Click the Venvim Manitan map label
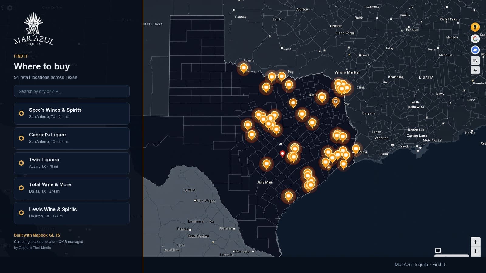The height and width of the screenshot is (273, 486). (347, 72)
